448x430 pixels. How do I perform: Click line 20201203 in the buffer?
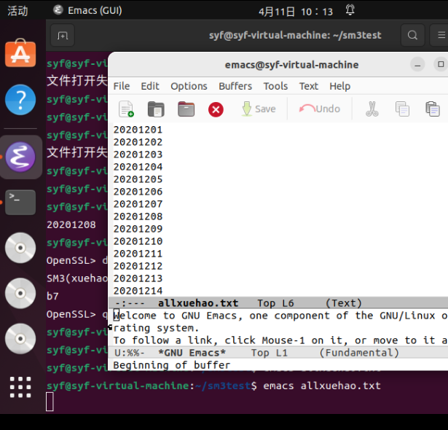(x=138, y=155)
